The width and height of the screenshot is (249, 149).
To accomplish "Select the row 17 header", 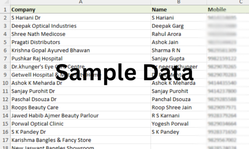I will coord(5,140).
